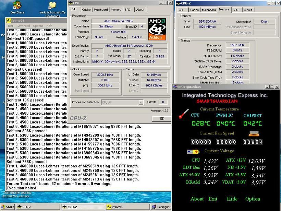
Task: Click the battery voltage icon in Smartguardian
Action: 193,152
